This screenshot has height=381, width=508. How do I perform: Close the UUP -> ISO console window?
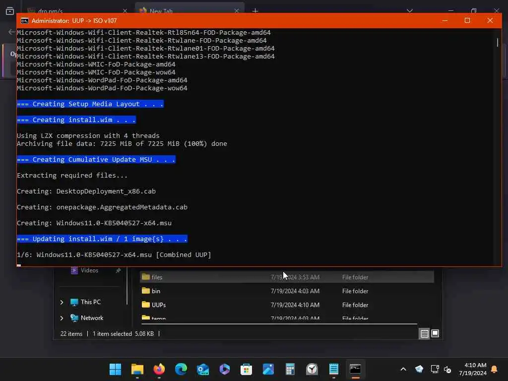(490, 20)
